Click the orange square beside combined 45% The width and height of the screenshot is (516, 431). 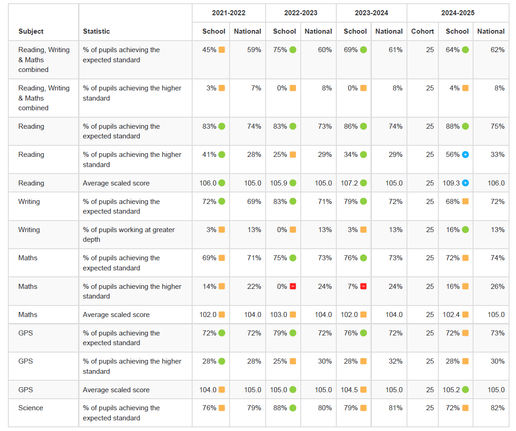tap(222, 50)
